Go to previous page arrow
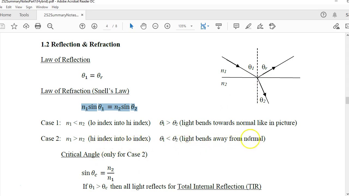 (82, 26)
